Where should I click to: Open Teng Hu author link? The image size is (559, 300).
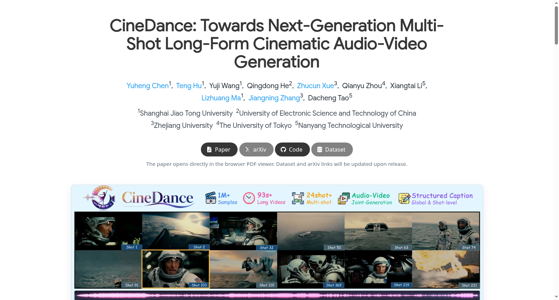coord(189,86)
